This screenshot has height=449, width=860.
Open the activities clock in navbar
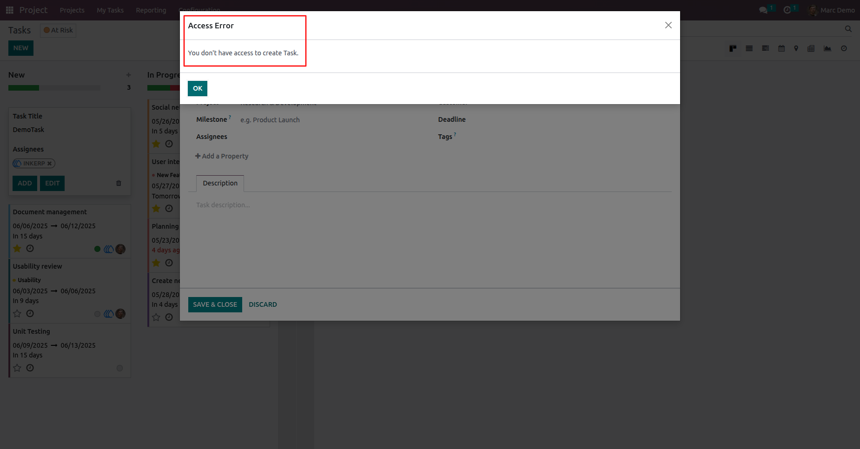[x=787, y=10]
